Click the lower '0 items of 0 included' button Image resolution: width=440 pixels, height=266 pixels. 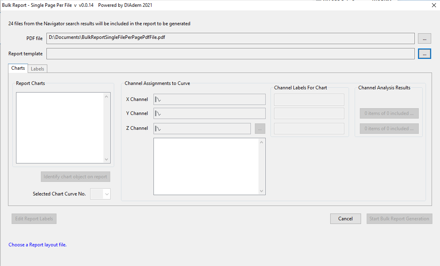tap(389, 129)
